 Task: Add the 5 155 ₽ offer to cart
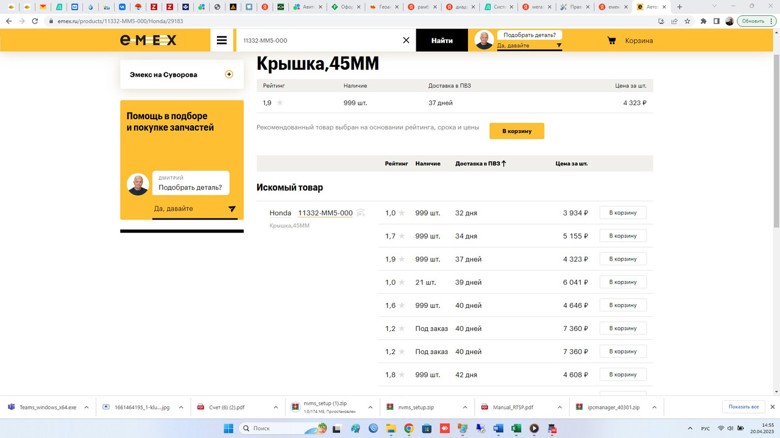[623, 236]
